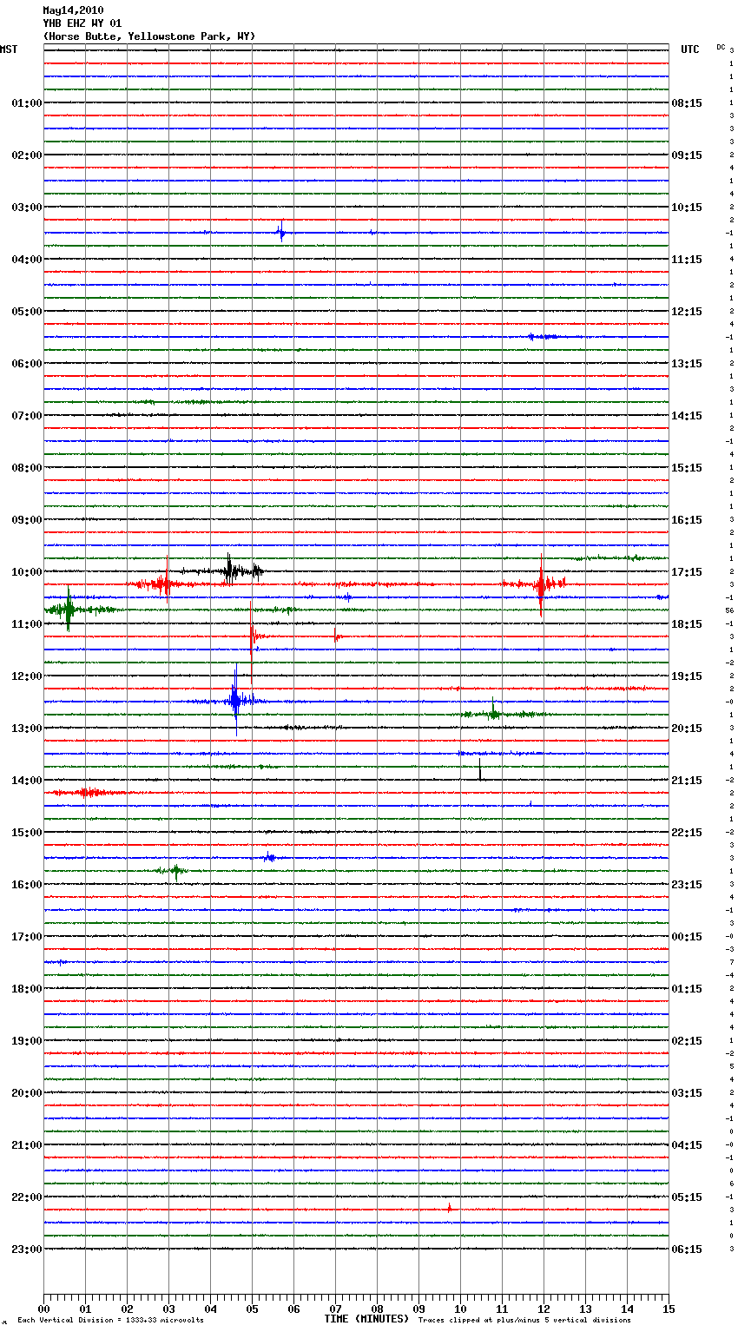Screen dimensions: 738x1332
Task: Select minute 13 on the bottom axis
Action: (585, 1309)
